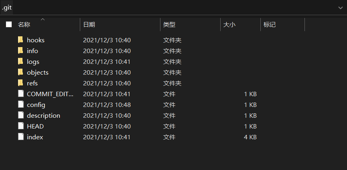Click the objects folder icon

pyautogui.click(x=21, y=72)
